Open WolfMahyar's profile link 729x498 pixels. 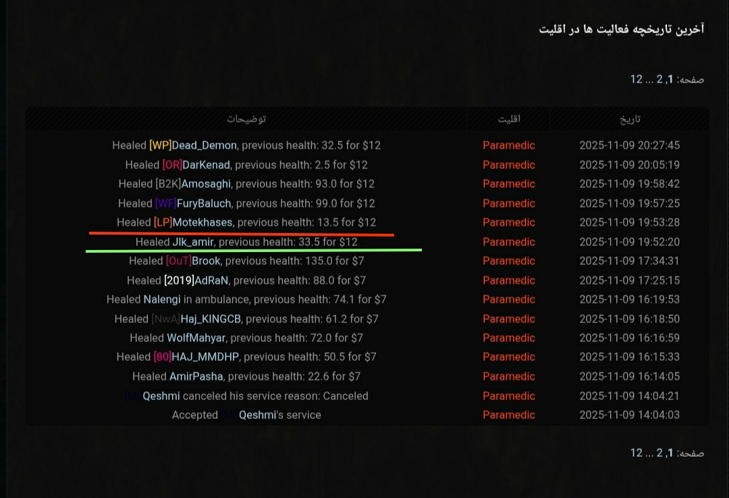(x=196, y=338)
